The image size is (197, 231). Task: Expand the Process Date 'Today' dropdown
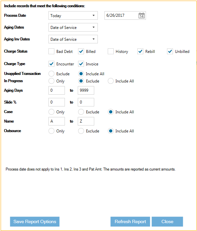pos(73,15)
